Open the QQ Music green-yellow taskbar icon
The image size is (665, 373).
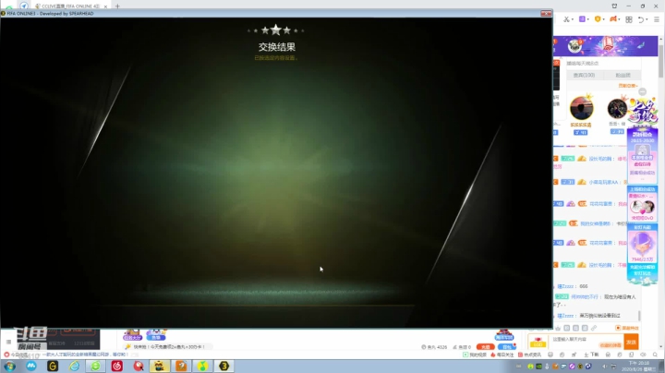click(x=202, y=366)
